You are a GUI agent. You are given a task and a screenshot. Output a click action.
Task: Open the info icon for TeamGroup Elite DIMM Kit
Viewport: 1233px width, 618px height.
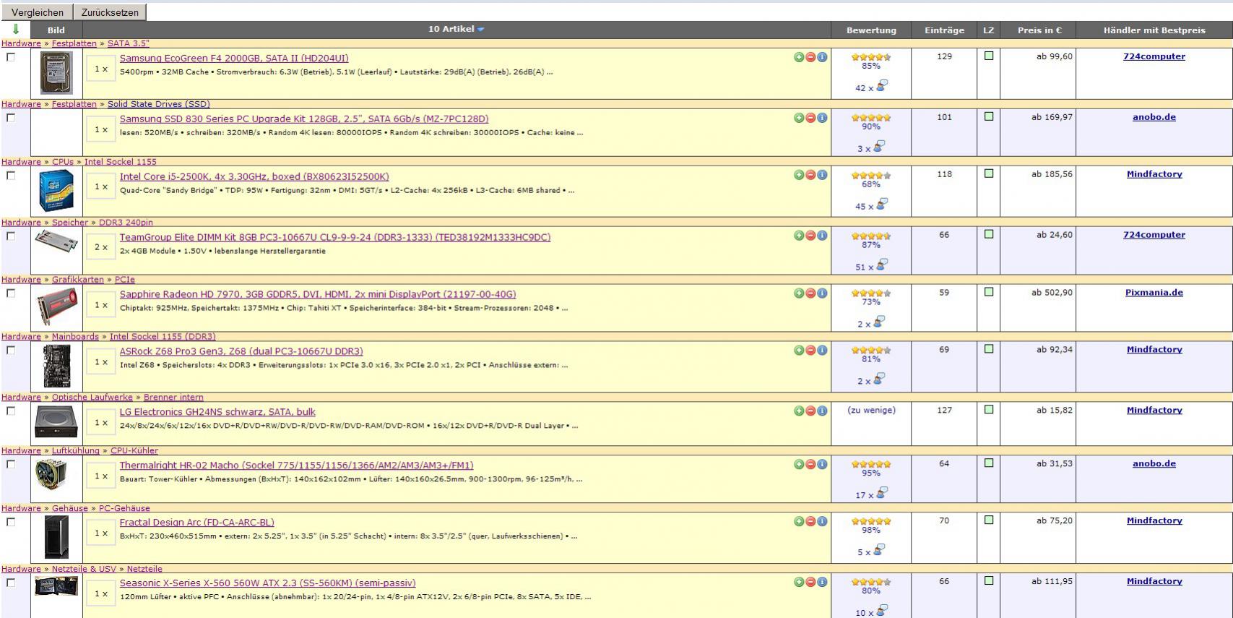[822, 236]
